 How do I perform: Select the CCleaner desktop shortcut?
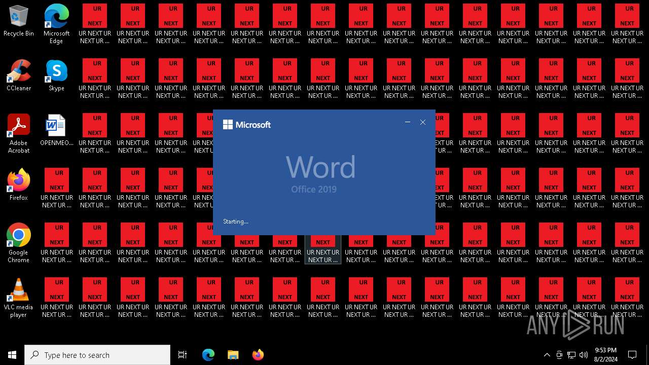[x=19, y=76]
